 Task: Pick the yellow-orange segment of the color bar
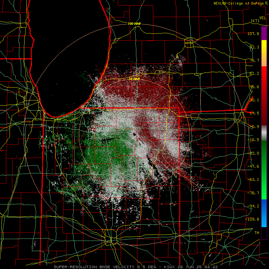264,54
